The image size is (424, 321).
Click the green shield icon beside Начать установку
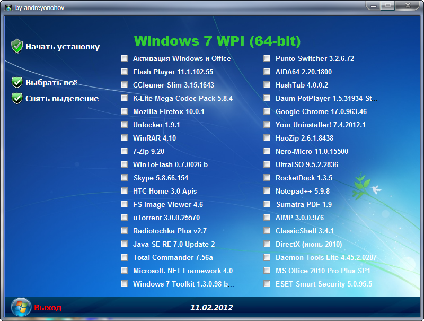click(17, 46)
